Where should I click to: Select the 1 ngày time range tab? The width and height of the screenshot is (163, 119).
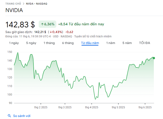pos(14,43)
